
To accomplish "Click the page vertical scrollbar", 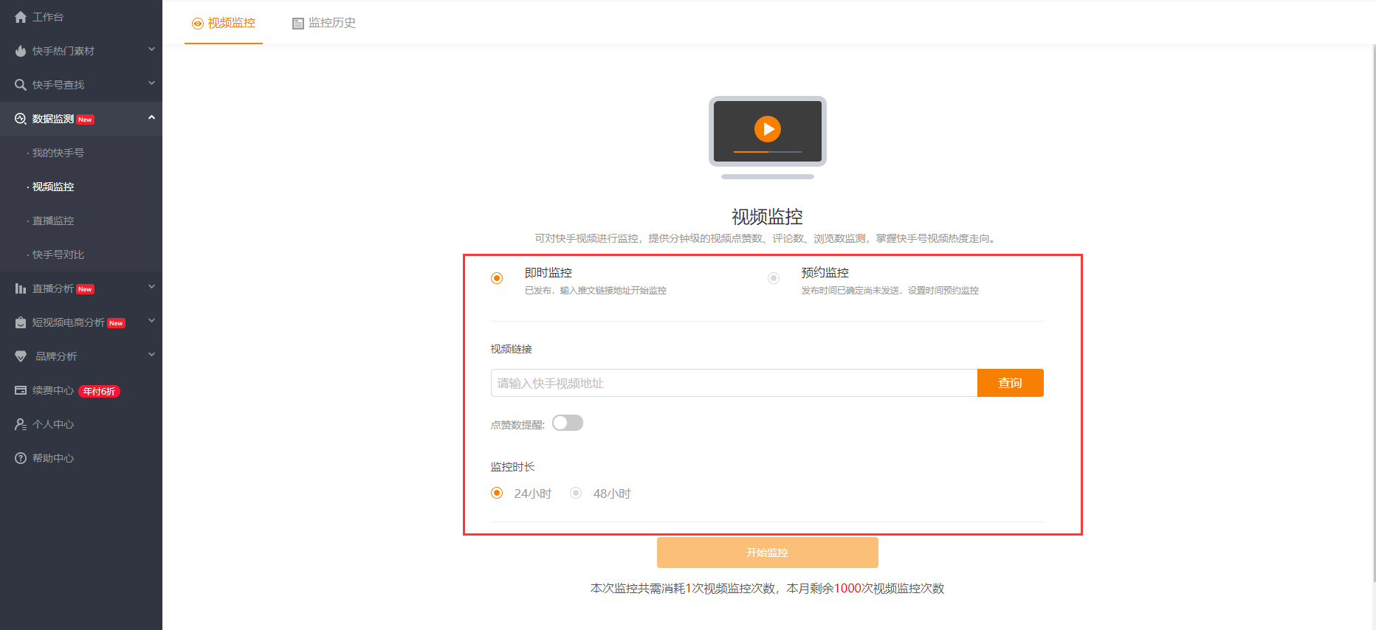I will tap(1373, 315).
